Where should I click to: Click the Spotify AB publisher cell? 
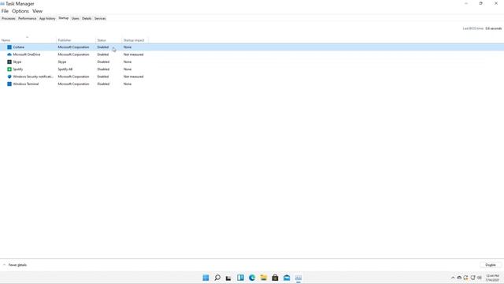[x=65, y=69]
